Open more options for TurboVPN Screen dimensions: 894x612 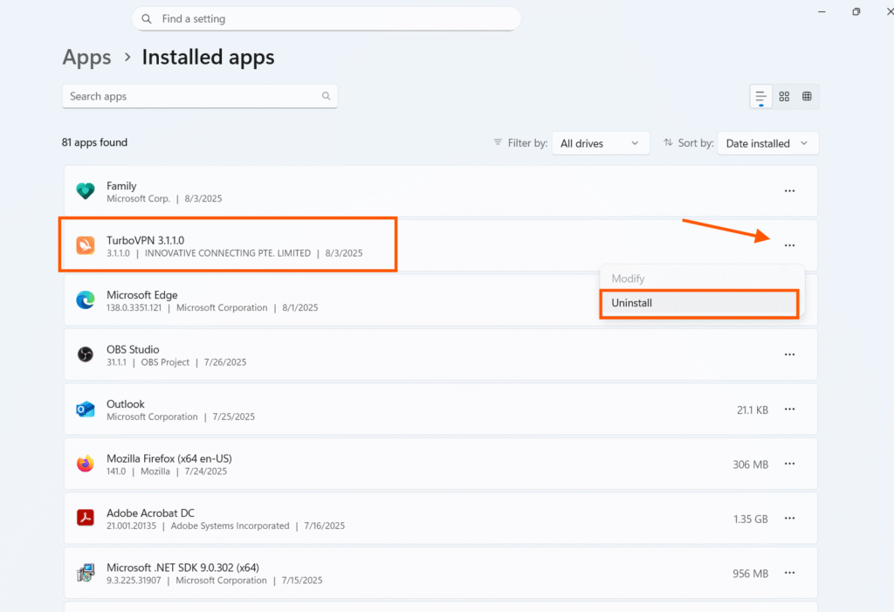(x=789, y=245)
